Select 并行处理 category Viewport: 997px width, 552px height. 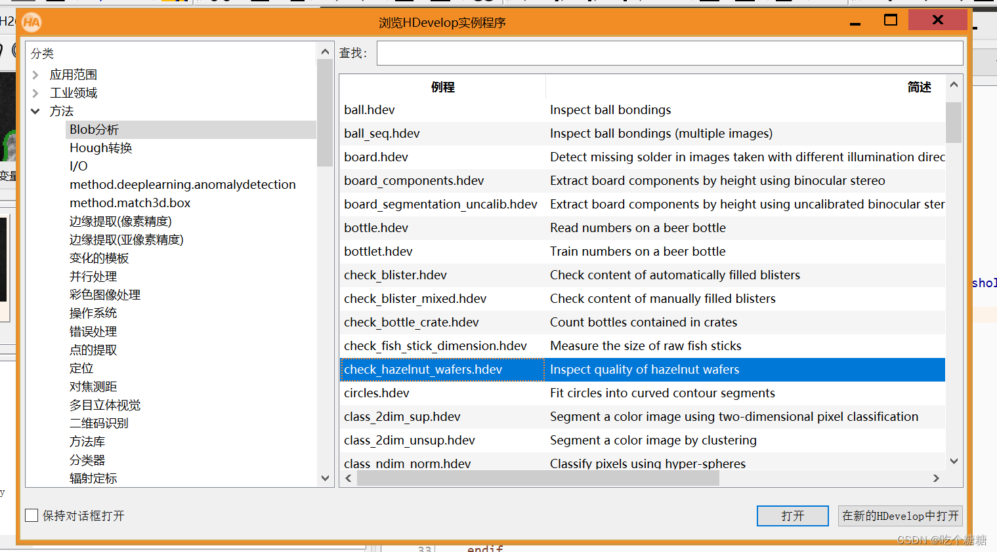pyautogui.click(x=93, y=277)
